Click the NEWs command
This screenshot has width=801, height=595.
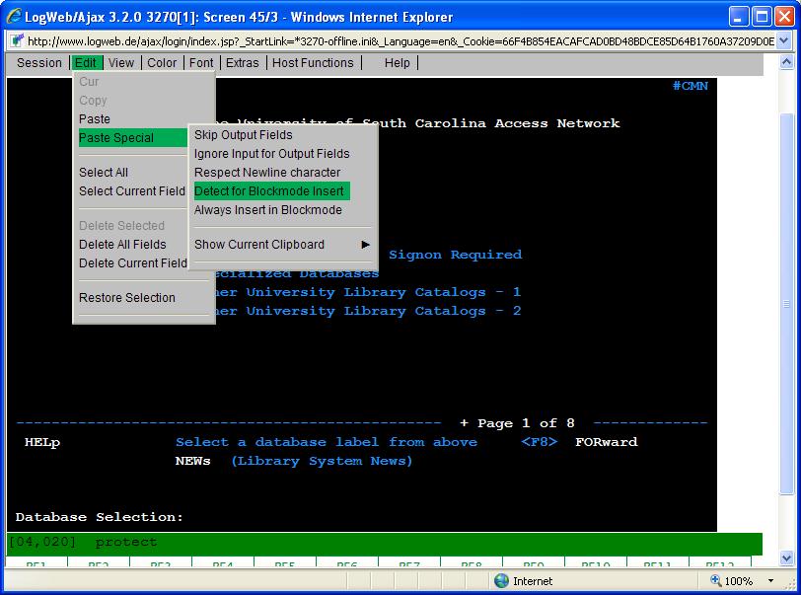coord(193,461)
